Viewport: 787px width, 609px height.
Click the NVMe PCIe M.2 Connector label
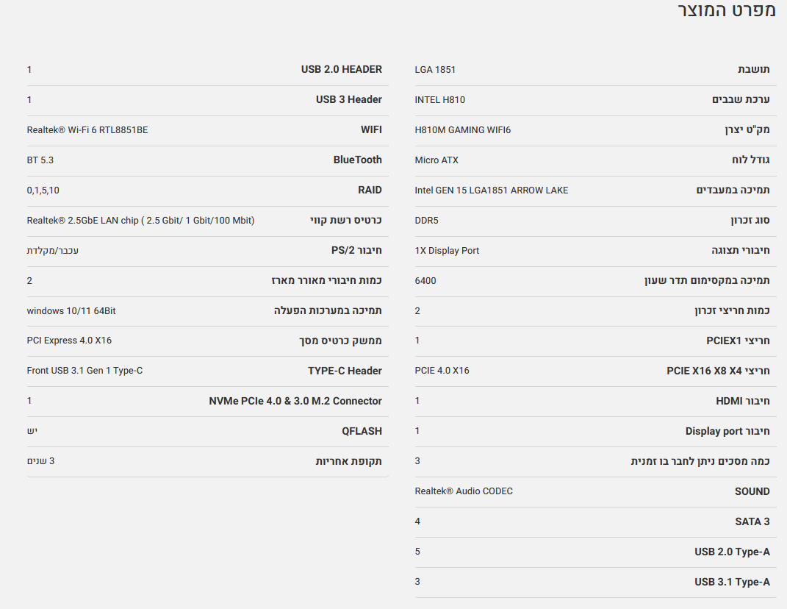pyautogui.click(x=295, y=401)
